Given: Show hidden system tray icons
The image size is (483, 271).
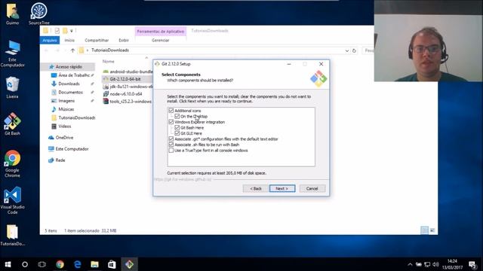Looking at the screenshot, I should 410,264.
